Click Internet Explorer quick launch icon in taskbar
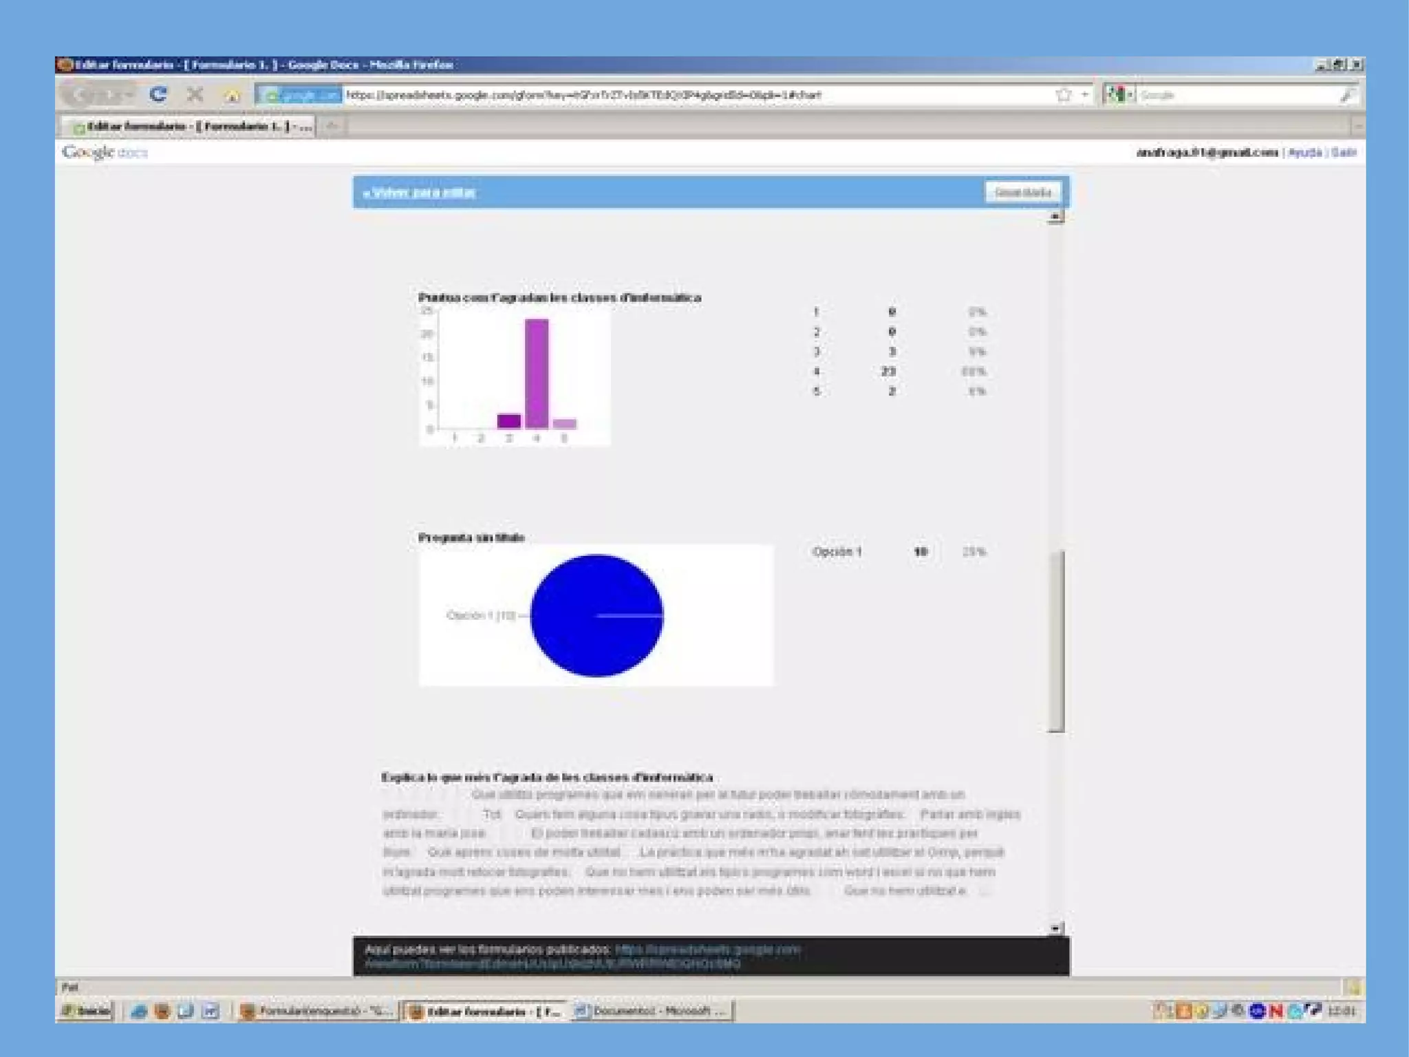1409x1057 pixels. tap(138, 1011)
